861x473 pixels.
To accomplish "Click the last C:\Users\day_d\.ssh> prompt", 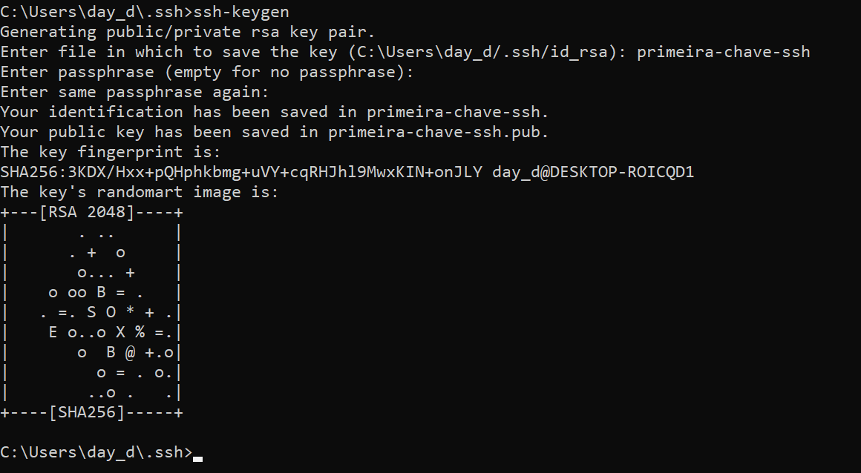I will 96,452.
